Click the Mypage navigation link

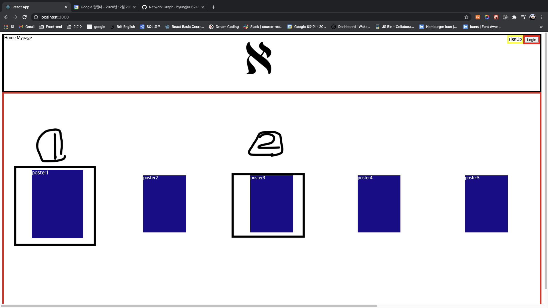click(x=25, y=38)
